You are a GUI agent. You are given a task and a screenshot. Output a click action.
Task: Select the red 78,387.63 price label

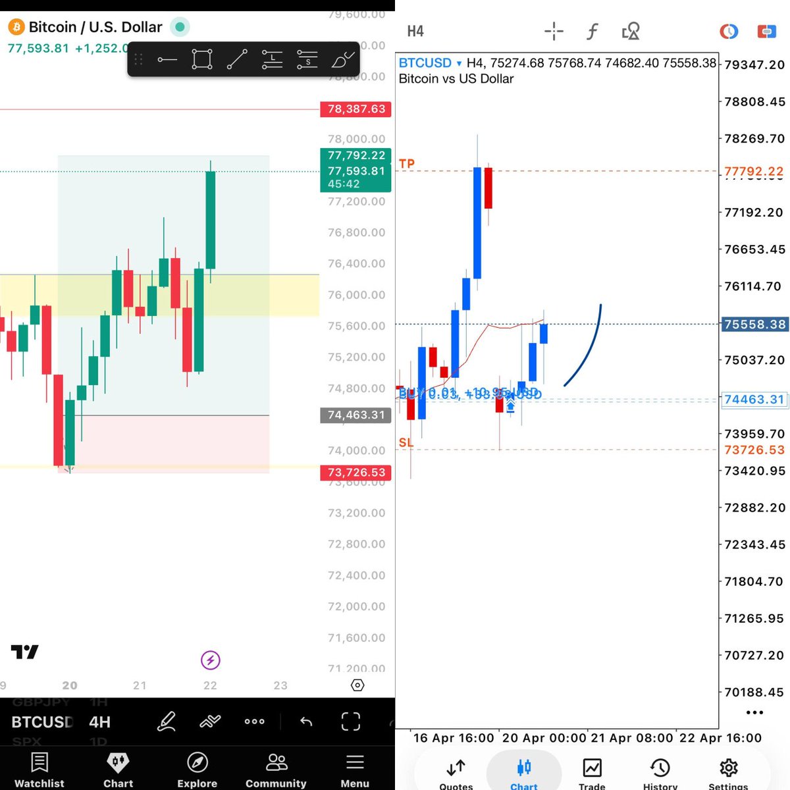click(355, 109)
